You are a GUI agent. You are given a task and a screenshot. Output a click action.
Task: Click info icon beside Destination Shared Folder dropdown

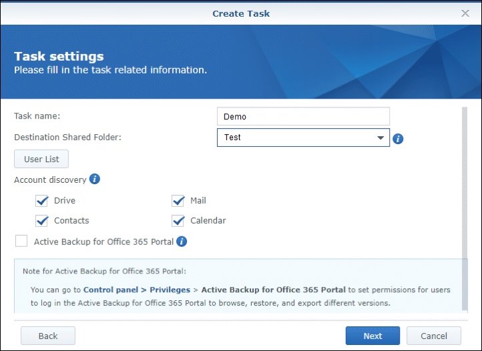click(x=399, y=139)
